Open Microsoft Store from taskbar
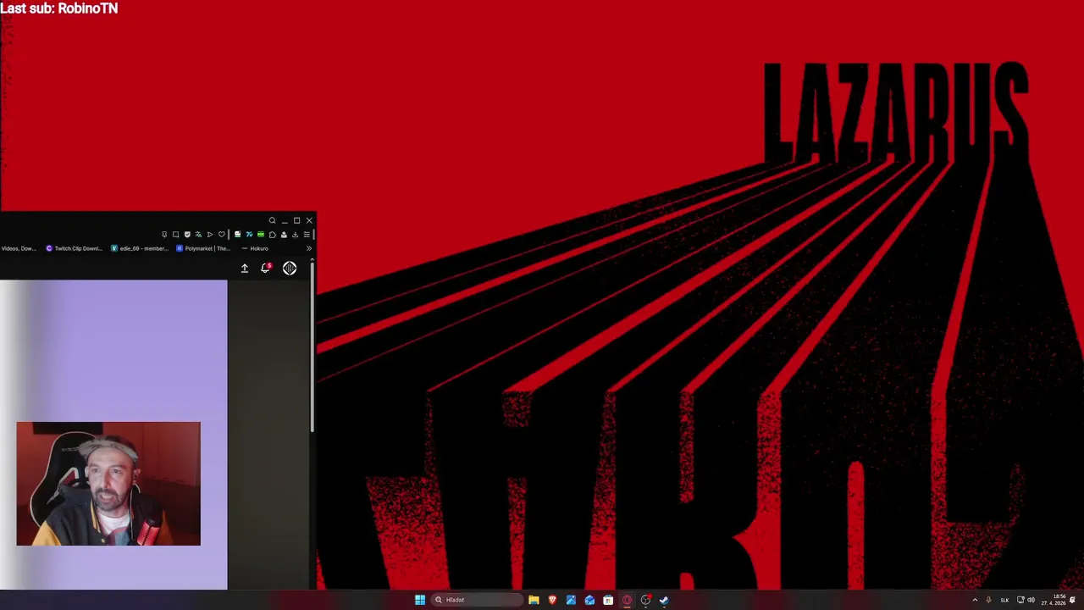This screenshot has height=610, width=1084. [608, 600]
